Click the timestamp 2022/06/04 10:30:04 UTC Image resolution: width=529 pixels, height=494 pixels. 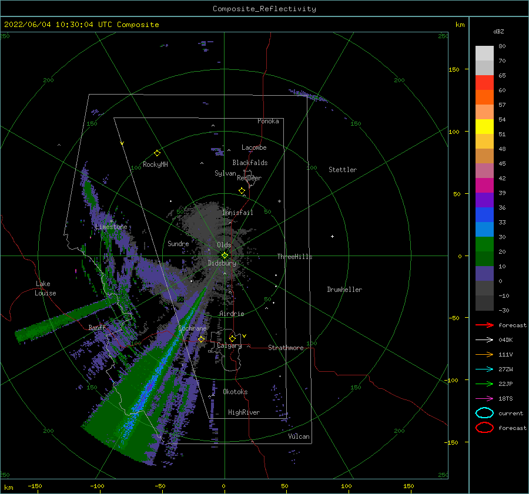pos(58,25)
